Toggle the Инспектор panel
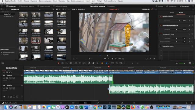Screen dimensions: 195x110 tap(184, 6)
